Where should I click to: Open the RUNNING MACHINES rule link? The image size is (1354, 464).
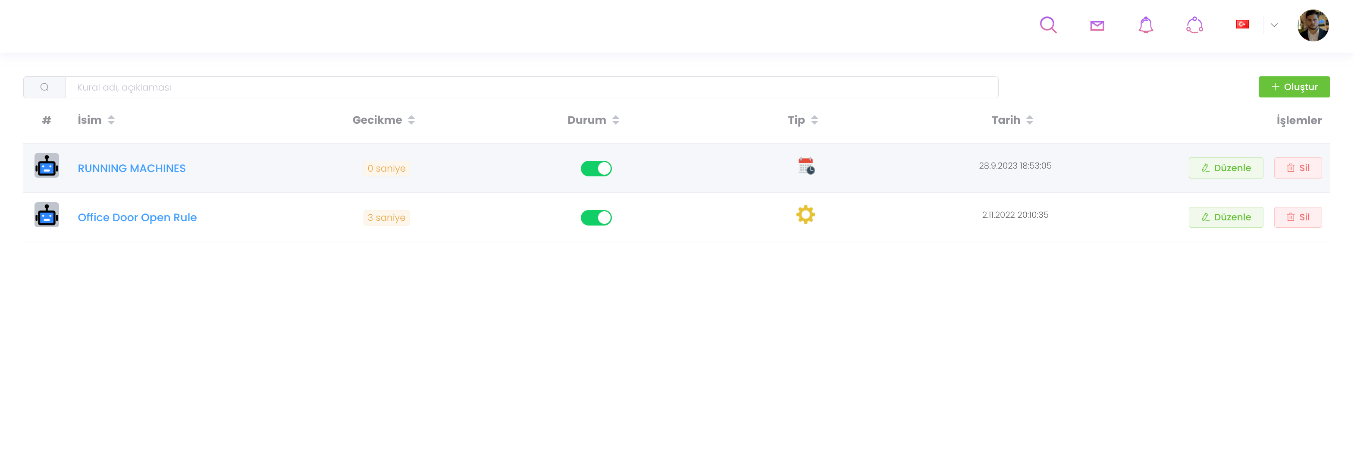coord(132,168)
